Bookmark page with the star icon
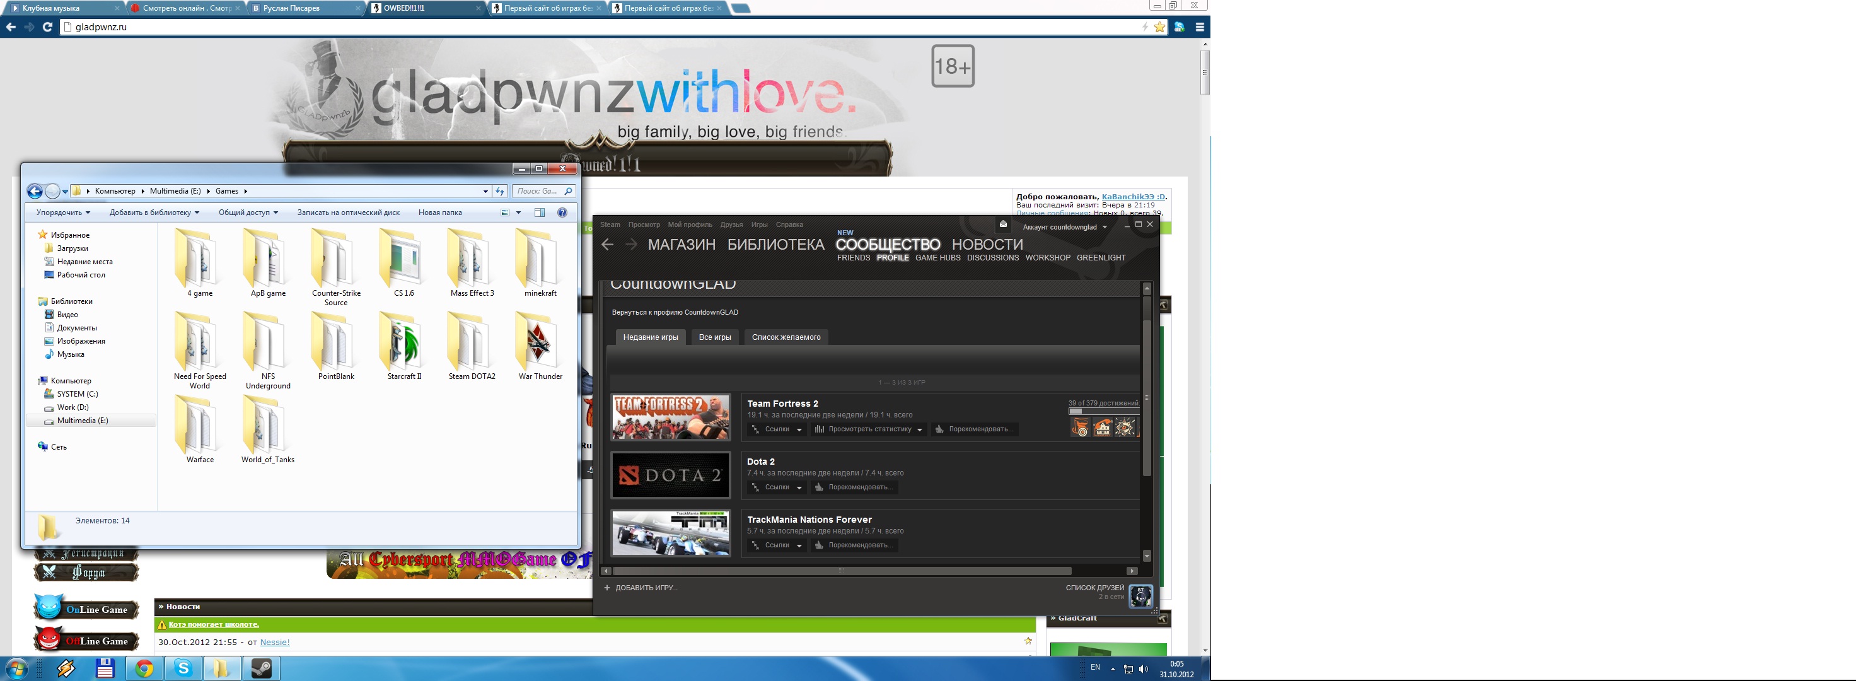This screenshot has width=1856, height=681. point(1159,27)
